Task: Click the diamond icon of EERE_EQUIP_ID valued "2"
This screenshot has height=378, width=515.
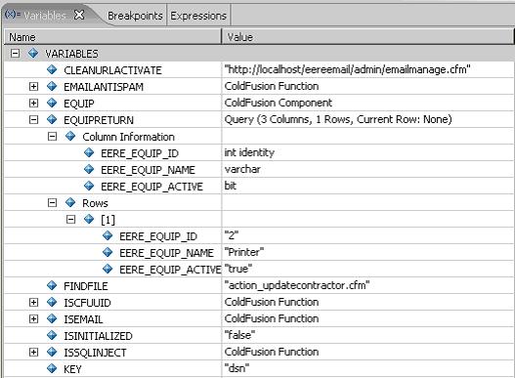Action: (107, 235)
